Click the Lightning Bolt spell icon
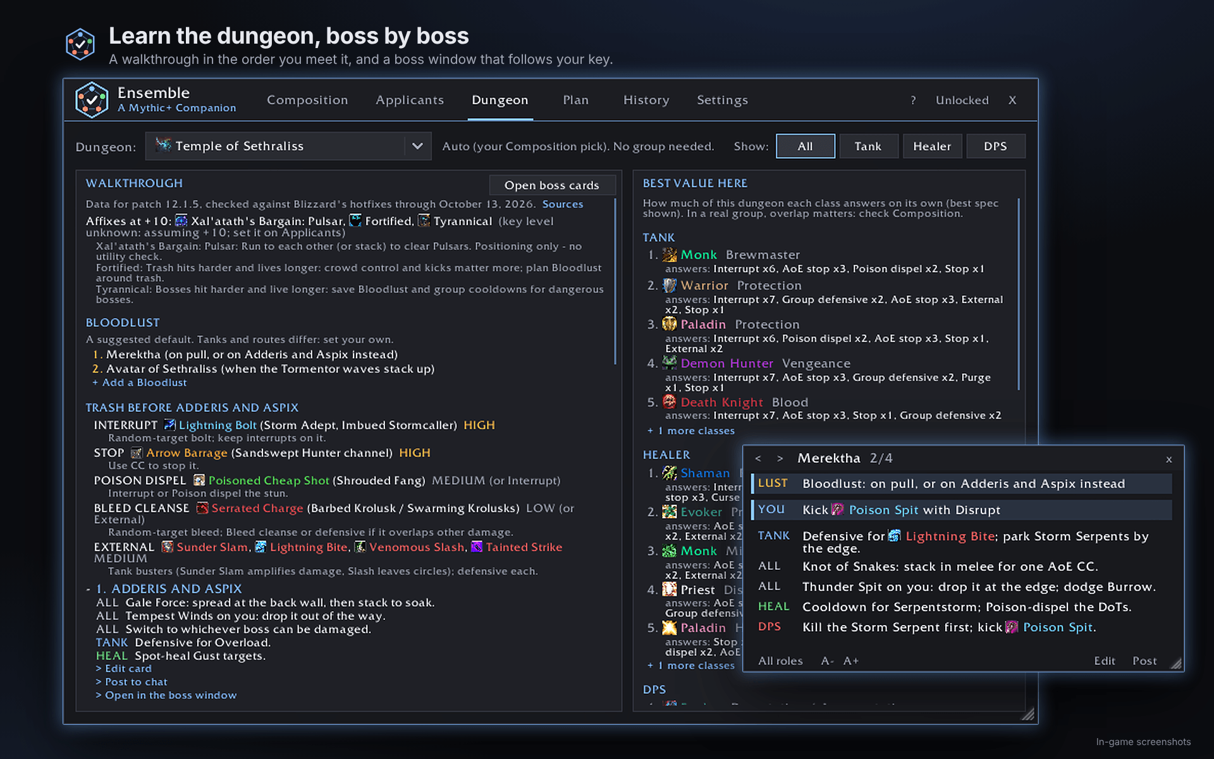Viewport: 1214px width, 759px height. (x=169, y=424)
